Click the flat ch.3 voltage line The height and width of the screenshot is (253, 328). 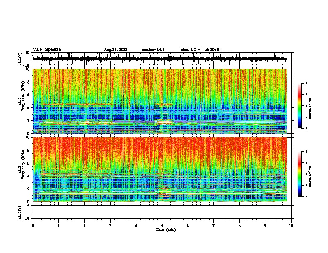point(159,212)
